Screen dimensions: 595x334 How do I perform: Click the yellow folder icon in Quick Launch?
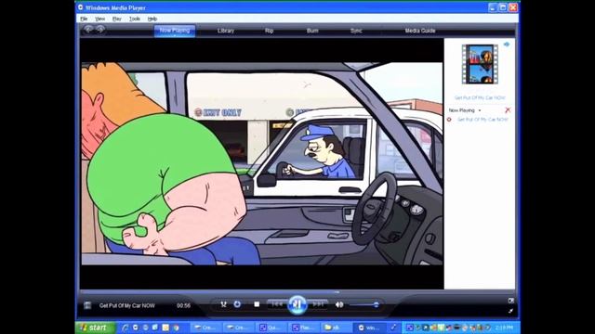(x=165, y=328)
